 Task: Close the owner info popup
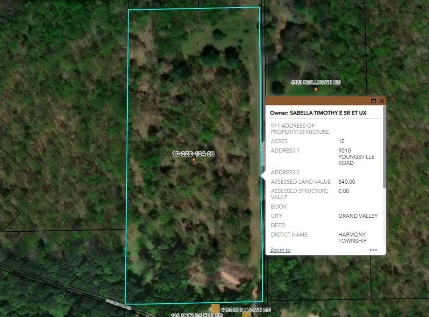(382, 101)
